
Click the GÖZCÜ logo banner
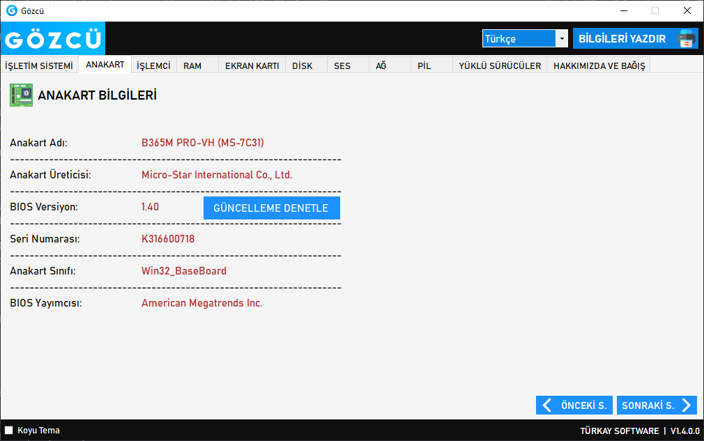53,38
